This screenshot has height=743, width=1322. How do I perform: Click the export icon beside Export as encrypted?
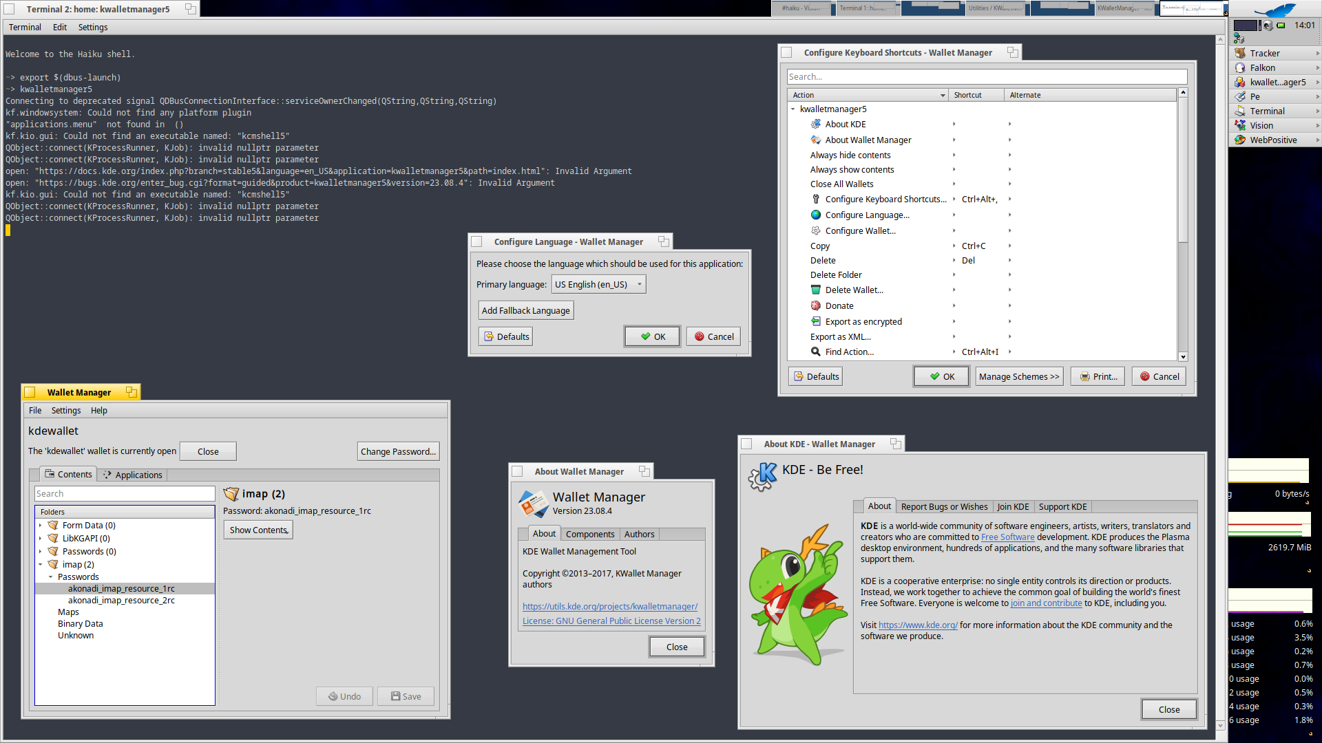pyautogui.click(x=816, y=321)
